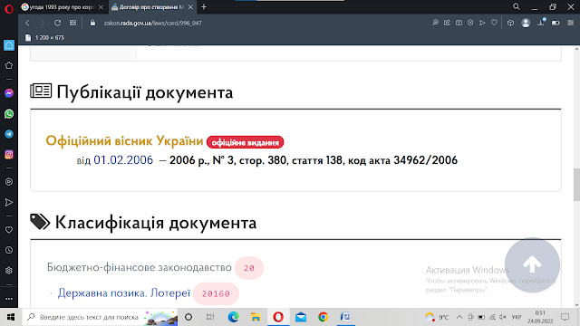The width and height of the screenshot is (580, 326).
Task: Close the 'Договір про створення' tab
Action: [190, 7]
